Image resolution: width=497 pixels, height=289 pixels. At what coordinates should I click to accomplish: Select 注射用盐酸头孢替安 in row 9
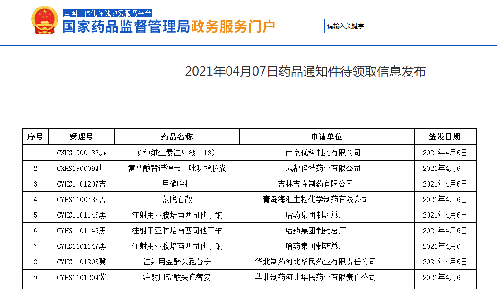click(x=177, y=277)
